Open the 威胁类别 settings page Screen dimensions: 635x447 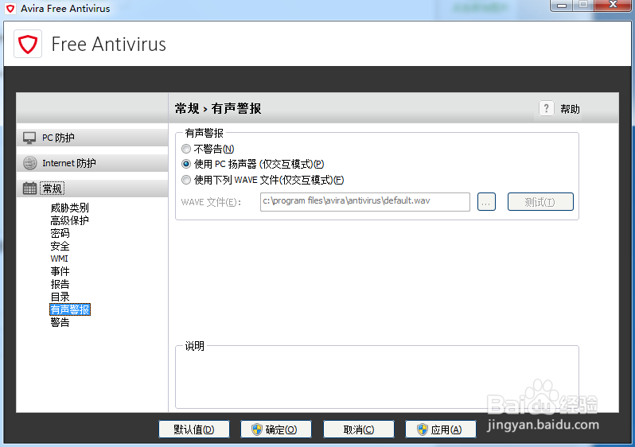(70, 208)
